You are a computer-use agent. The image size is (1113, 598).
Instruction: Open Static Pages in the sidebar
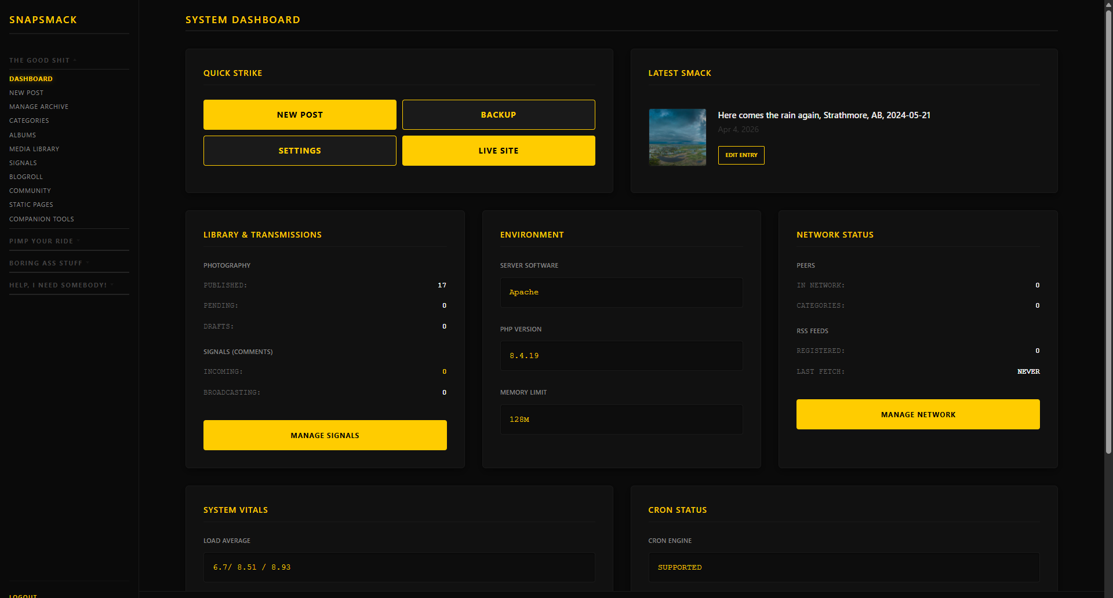tap(31, 205)
